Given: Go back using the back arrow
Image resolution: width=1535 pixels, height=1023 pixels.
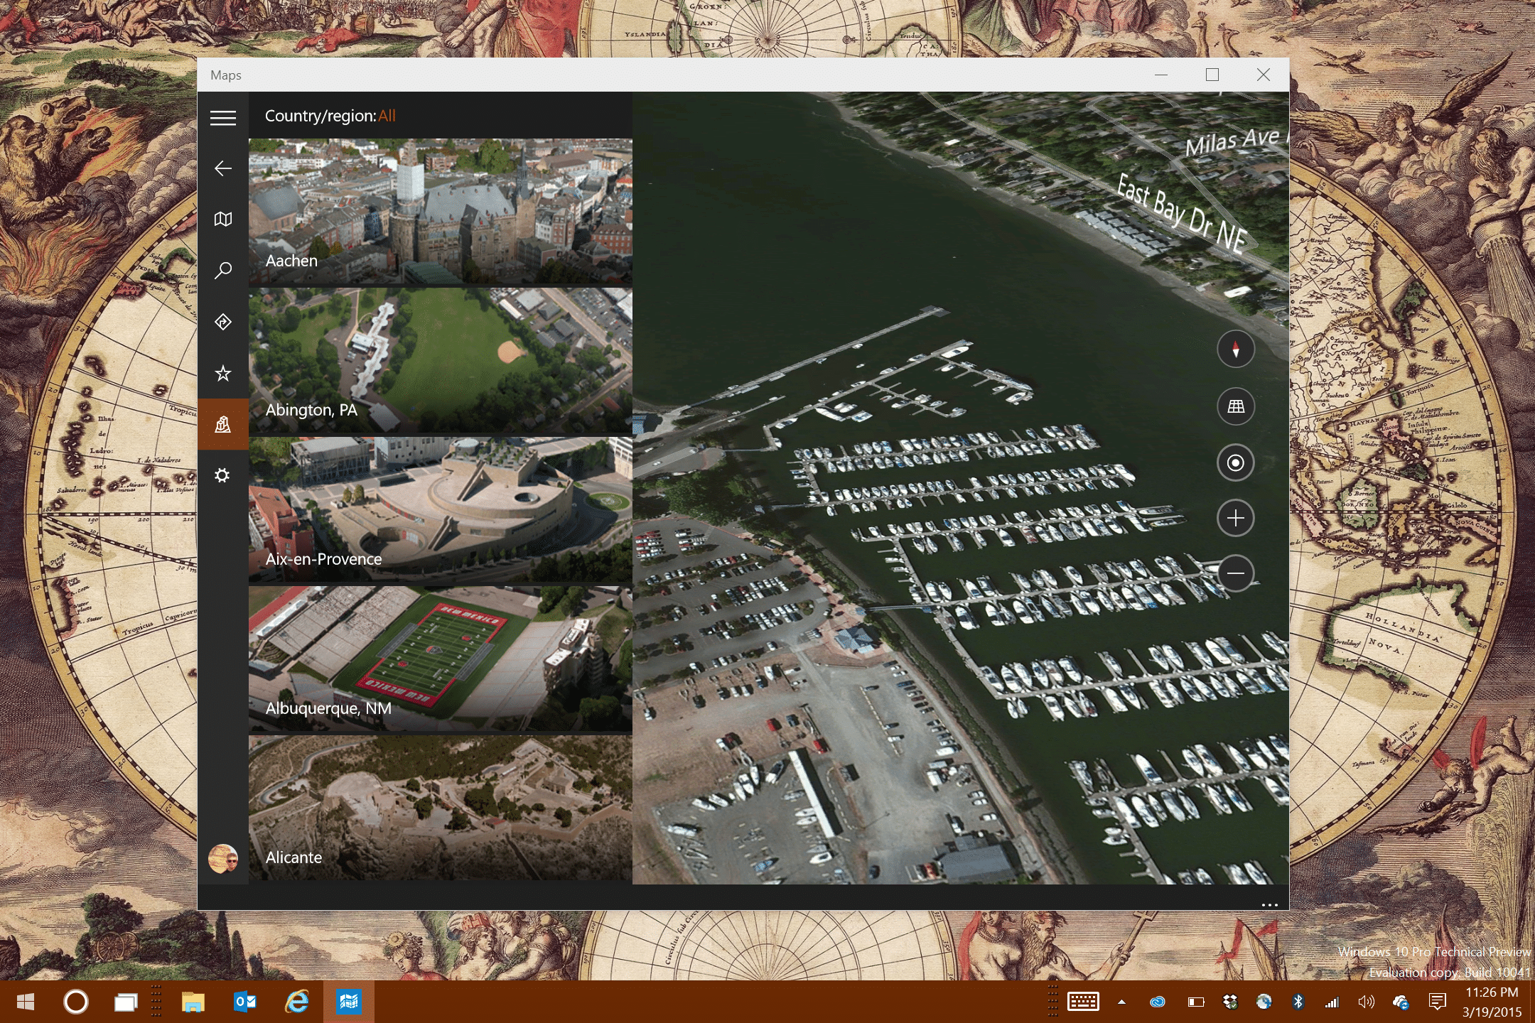Looking at the screenshot, I should (x=223, y=168).
